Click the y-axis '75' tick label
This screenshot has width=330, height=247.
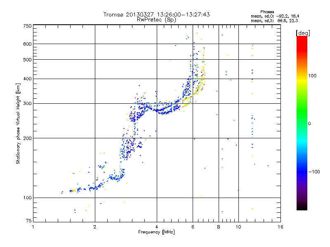point(29,221)
